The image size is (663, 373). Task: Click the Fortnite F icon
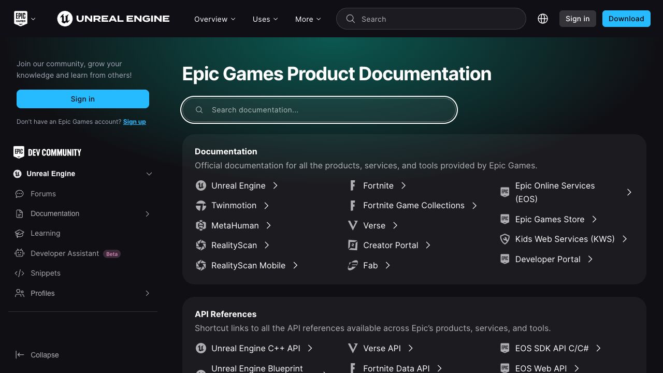[x=353, y=185]
